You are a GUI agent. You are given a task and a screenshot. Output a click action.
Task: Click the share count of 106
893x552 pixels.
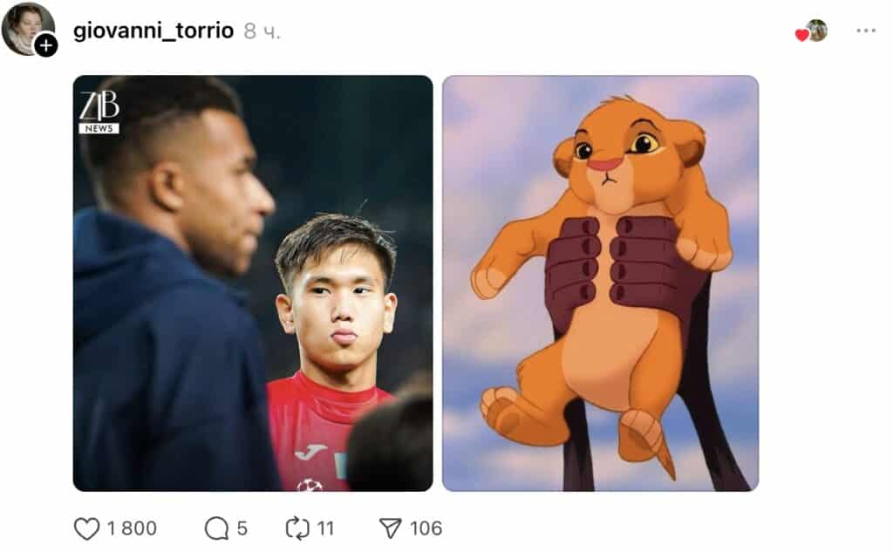click(x=426, y=528)
